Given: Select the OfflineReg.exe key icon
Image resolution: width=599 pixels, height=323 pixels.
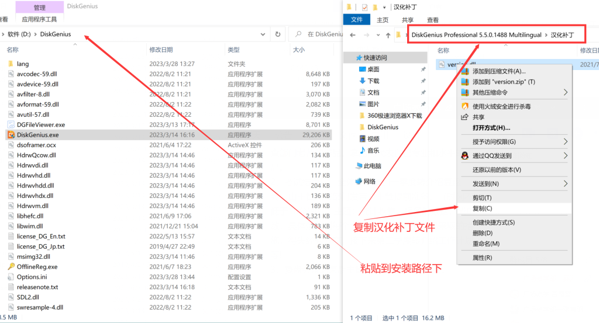Looking at the screenshot, I should pyautogui.click(x=11, y=266).
